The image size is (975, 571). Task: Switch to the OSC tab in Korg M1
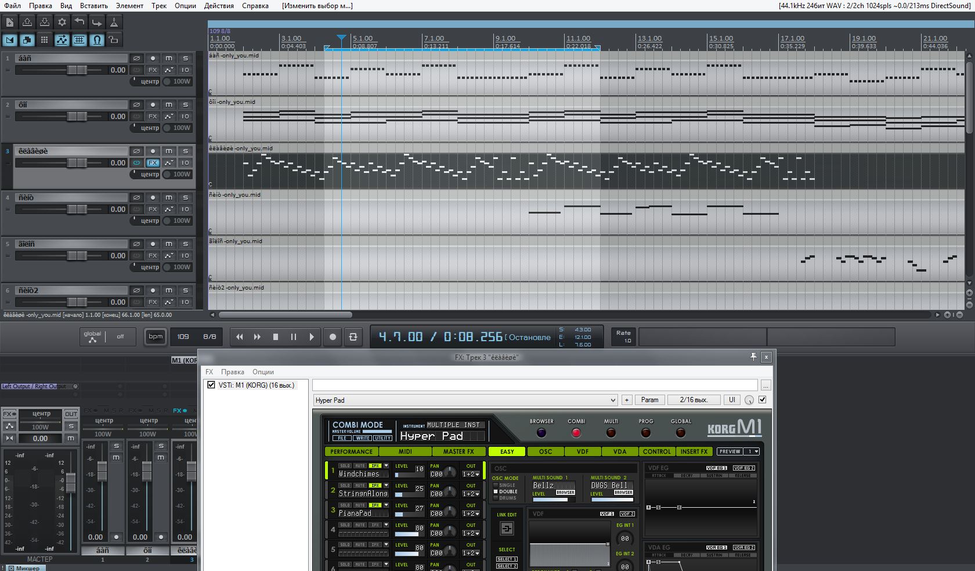point(546,451)
